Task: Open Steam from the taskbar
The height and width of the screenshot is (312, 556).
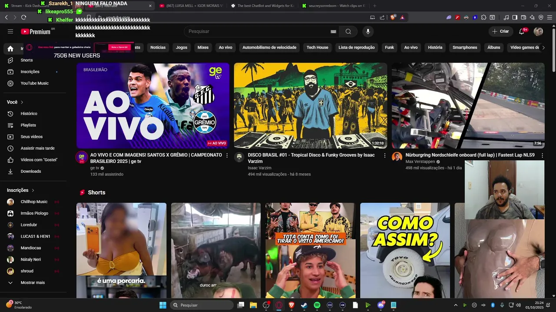Action: pos(304,305)
